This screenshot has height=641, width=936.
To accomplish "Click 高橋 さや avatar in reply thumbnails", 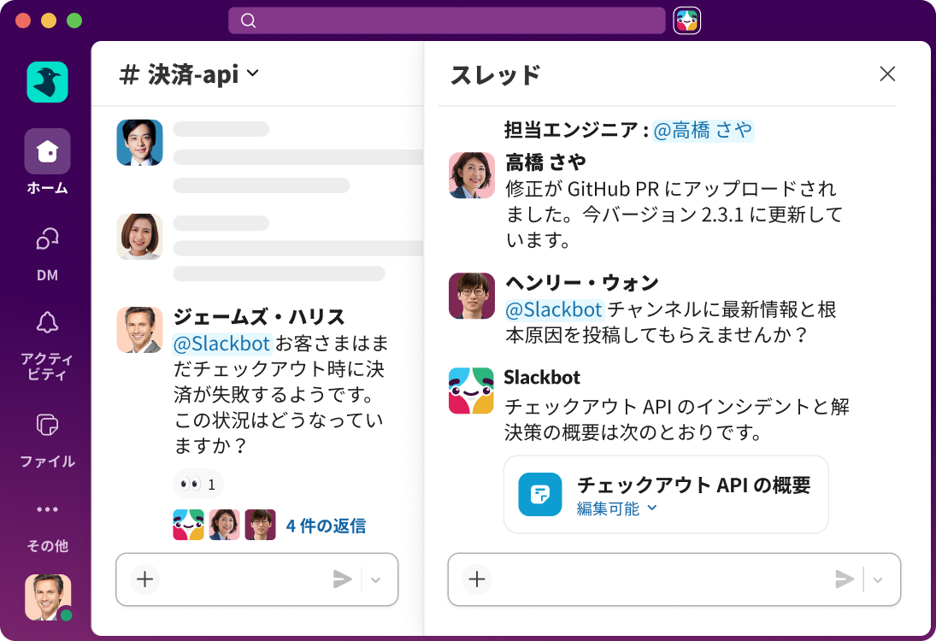I will click(x=225, y=525).
